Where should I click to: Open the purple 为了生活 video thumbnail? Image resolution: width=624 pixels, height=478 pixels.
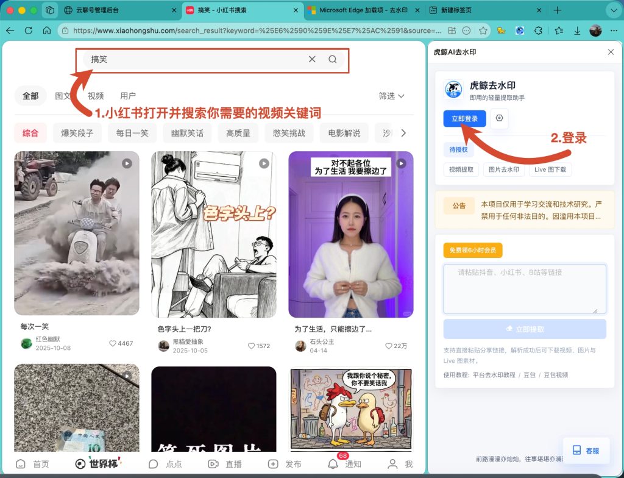click(350, 235)
